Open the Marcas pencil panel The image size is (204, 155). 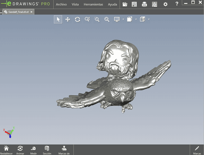(x=197, y=150)
